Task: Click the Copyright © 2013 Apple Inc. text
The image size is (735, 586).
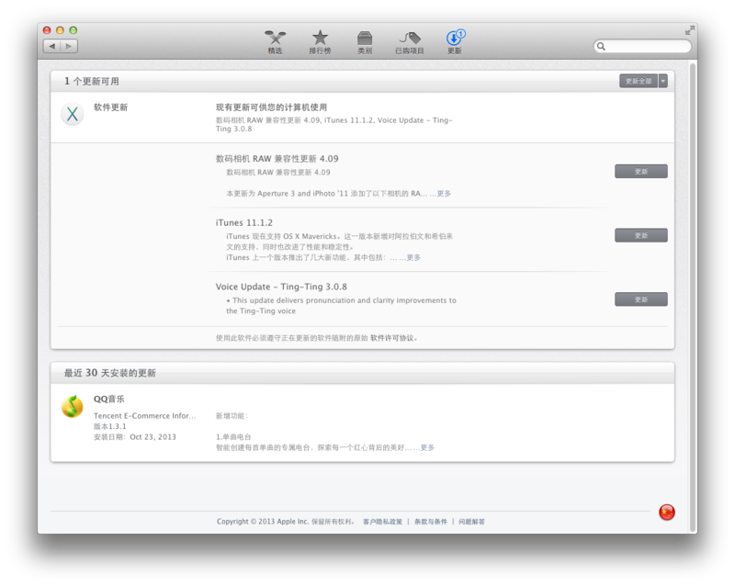Action: pos(262,522)
